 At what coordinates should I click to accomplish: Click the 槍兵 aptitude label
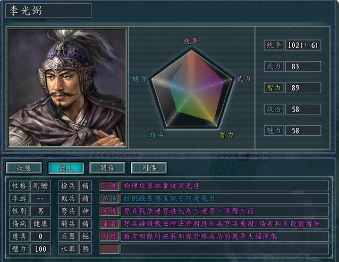68,186
